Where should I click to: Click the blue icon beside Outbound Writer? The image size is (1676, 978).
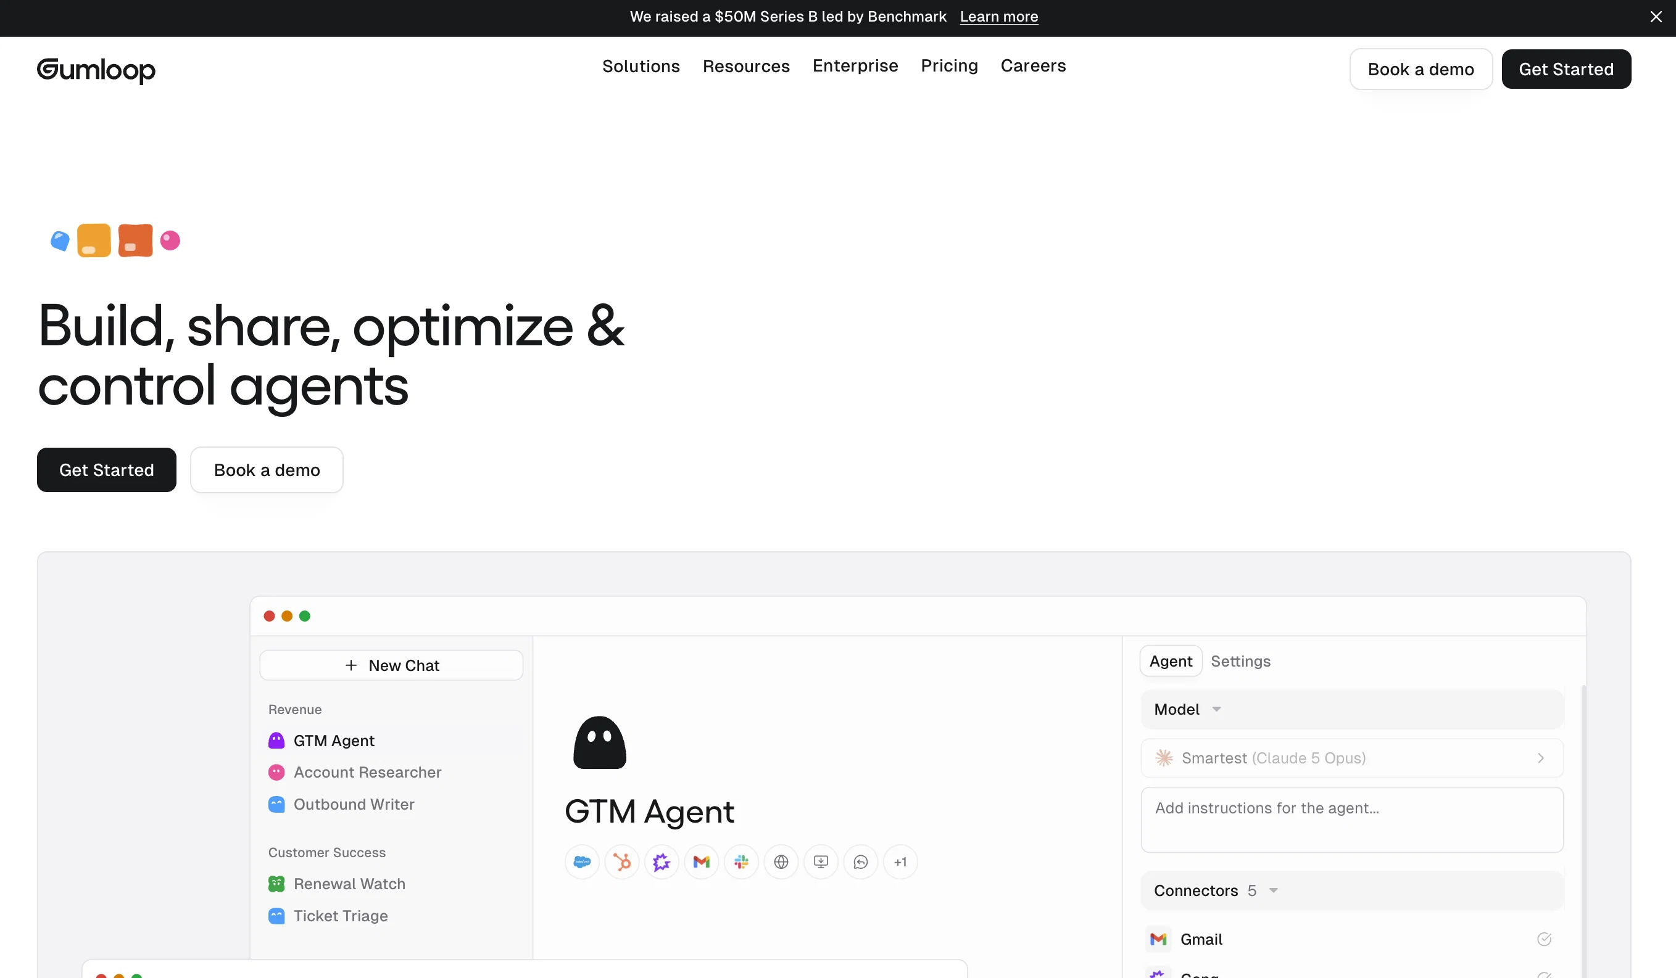coord(276,804)
